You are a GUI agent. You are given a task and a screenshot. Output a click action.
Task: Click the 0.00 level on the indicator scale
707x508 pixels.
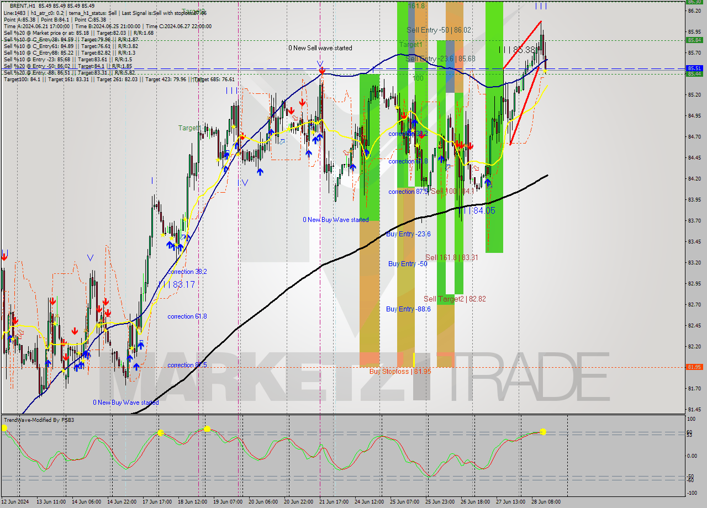click(692, 456)
